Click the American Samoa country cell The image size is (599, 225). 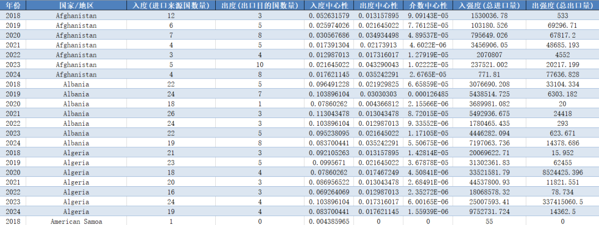[x=76, y=221]
